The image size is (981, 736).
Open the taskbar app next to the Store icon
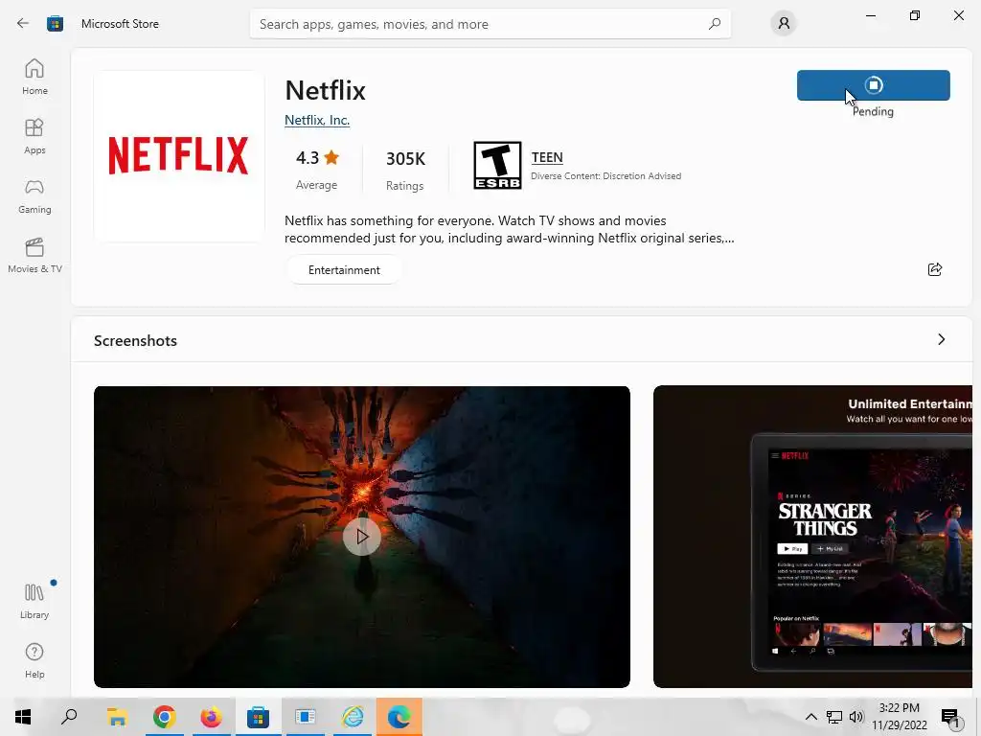(x=306, y=717)
